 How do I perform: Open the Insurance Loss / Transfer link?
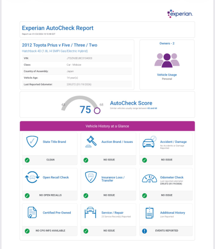click(113, 179)
